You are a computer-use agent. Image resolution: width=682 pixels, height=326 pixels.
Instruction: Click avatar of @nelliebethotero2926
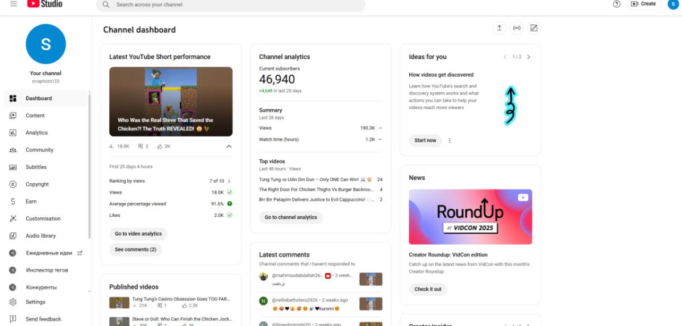(263, 301)
